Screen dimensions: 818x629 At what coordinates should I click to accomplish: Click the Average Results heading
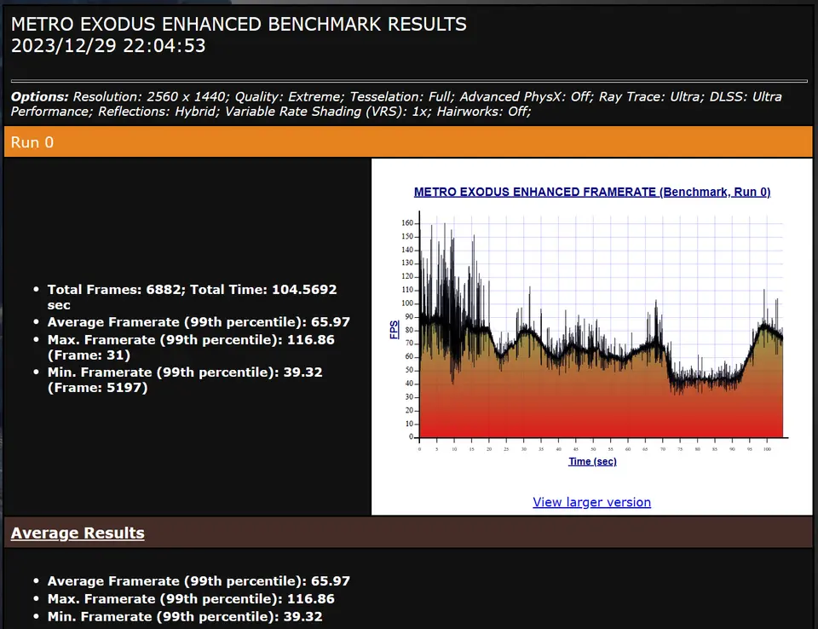(x=78, y=533)
